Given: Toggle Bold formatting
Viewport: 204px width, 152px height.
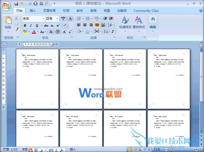Looking at the screenshot, I should click(25, 25).
